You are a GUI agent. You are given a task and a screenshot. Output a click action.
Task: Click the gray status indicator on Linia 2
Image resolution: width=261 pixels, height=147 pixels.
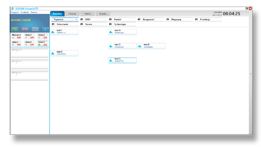click(x=39, y=38)
